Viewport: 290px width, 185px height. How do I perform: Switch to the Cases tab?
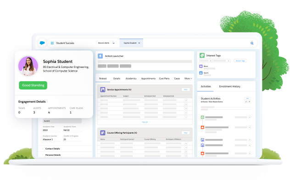coord(177,78)
